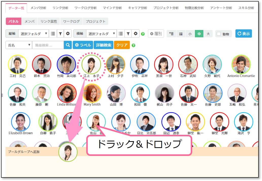
Task: Click the vertical axis filter icon
Action: pos(60,34)
